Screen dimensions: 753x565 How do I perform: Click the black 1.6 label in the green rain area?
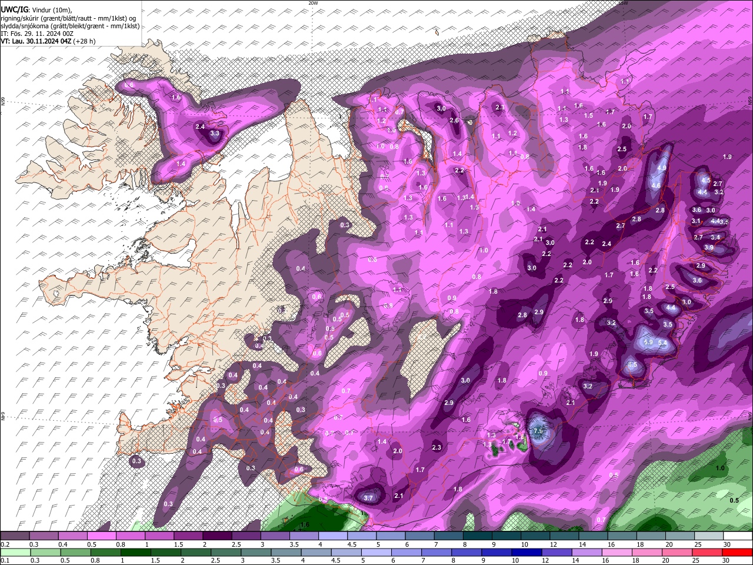click(x=305, y=524)
